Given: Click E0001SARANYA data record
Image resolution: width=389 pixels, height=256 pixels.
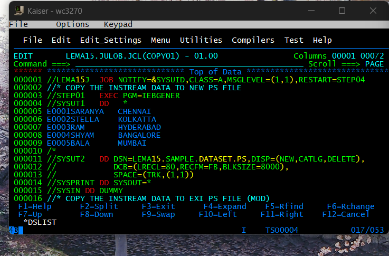Looking at the screenshot, I should (75, 111).
